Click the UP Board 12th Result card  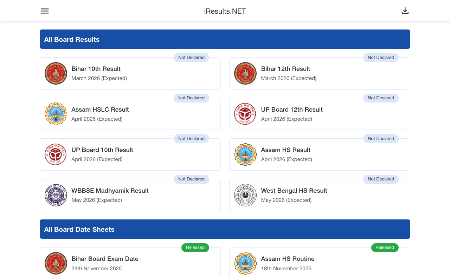coord(320,114)
